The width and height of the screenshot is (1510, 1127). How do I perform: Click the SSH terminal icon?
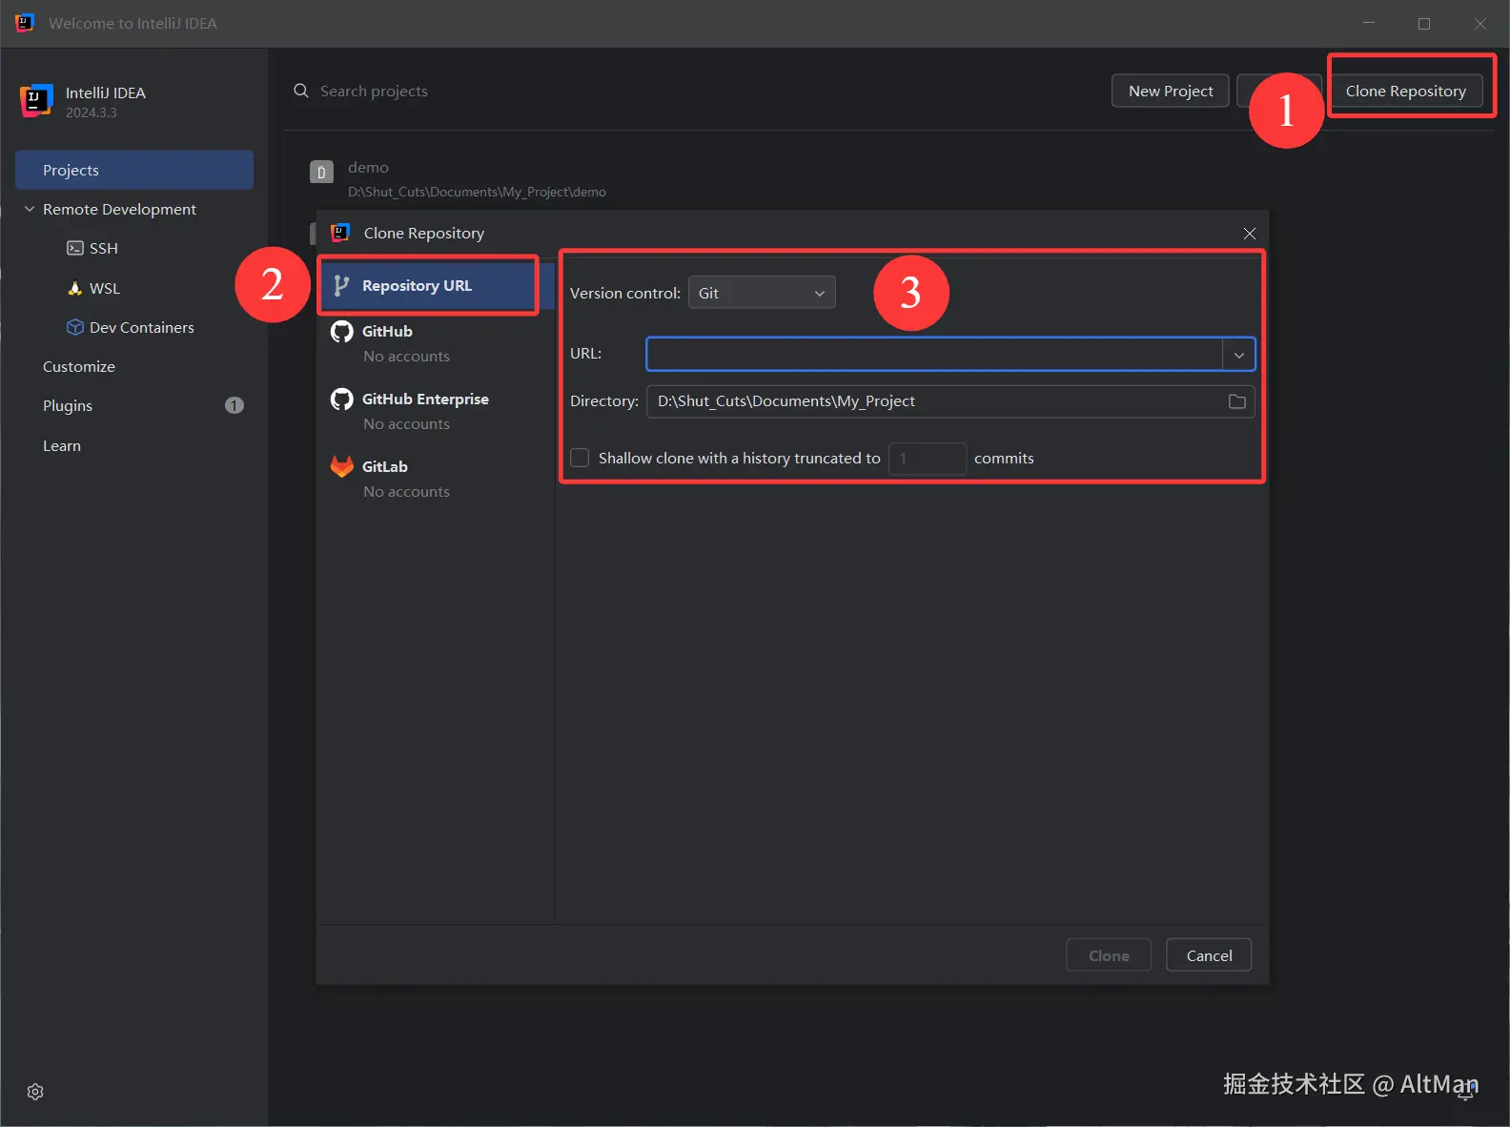point(75,248)
